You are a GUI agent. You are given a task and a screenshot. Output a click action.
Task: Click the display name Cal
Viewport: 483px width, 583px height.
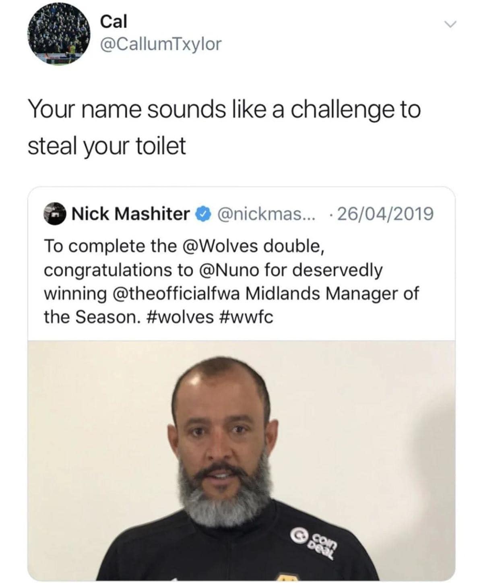click(x=113, y=21)
